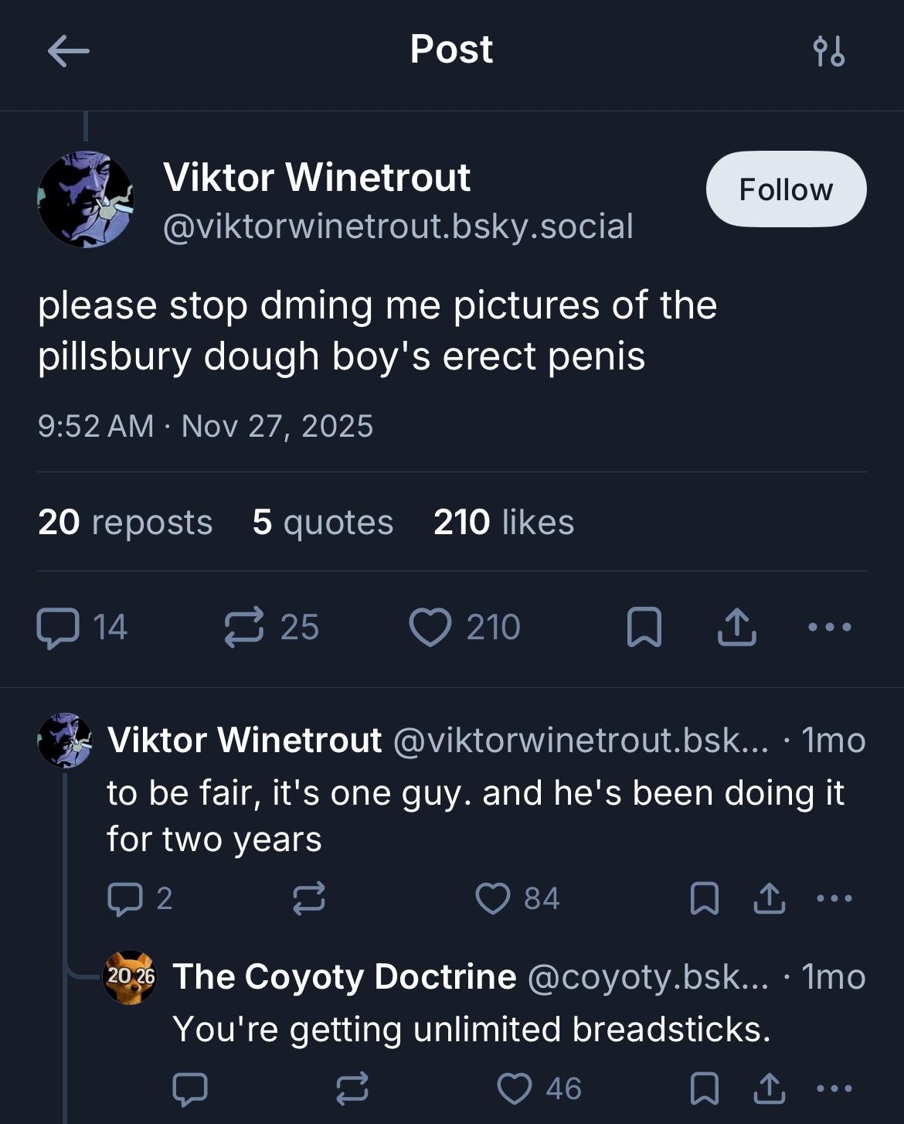Screen dimensions: 904x1124
Task: View the 20 reposts list
Action: [x=125, y=523]
